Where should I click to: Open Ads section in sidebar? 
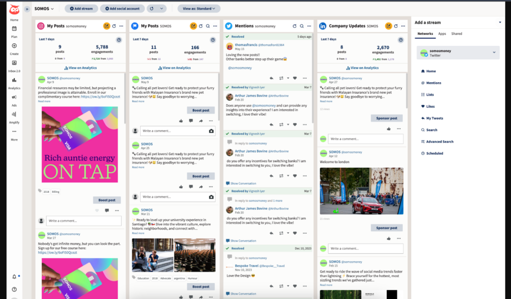14,101
